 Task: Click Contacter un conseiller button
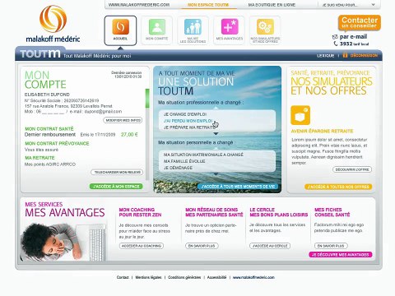pos(360,23)
